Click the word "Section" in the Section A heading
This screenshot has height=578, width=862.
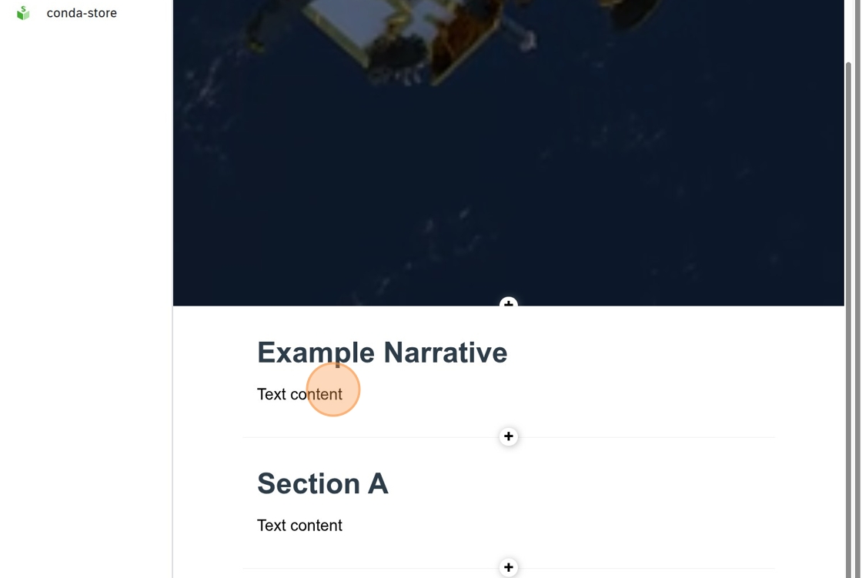[309, 484]
